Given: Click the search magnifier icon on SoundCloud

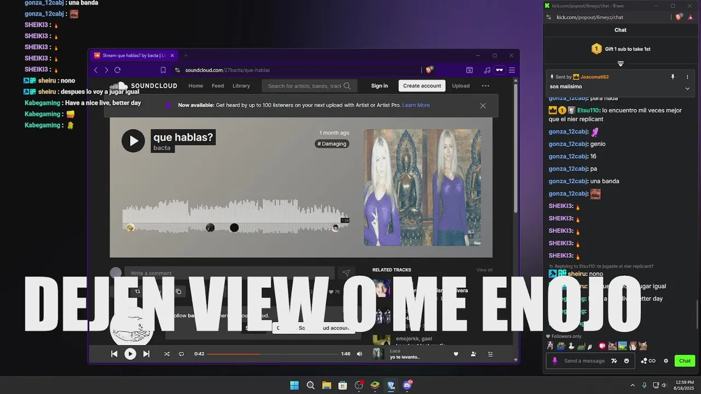Looking at the screenshot, I should tap(347, 86).
